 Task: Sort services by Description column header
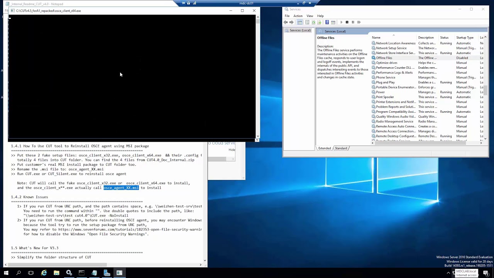(x=428, y=37)
